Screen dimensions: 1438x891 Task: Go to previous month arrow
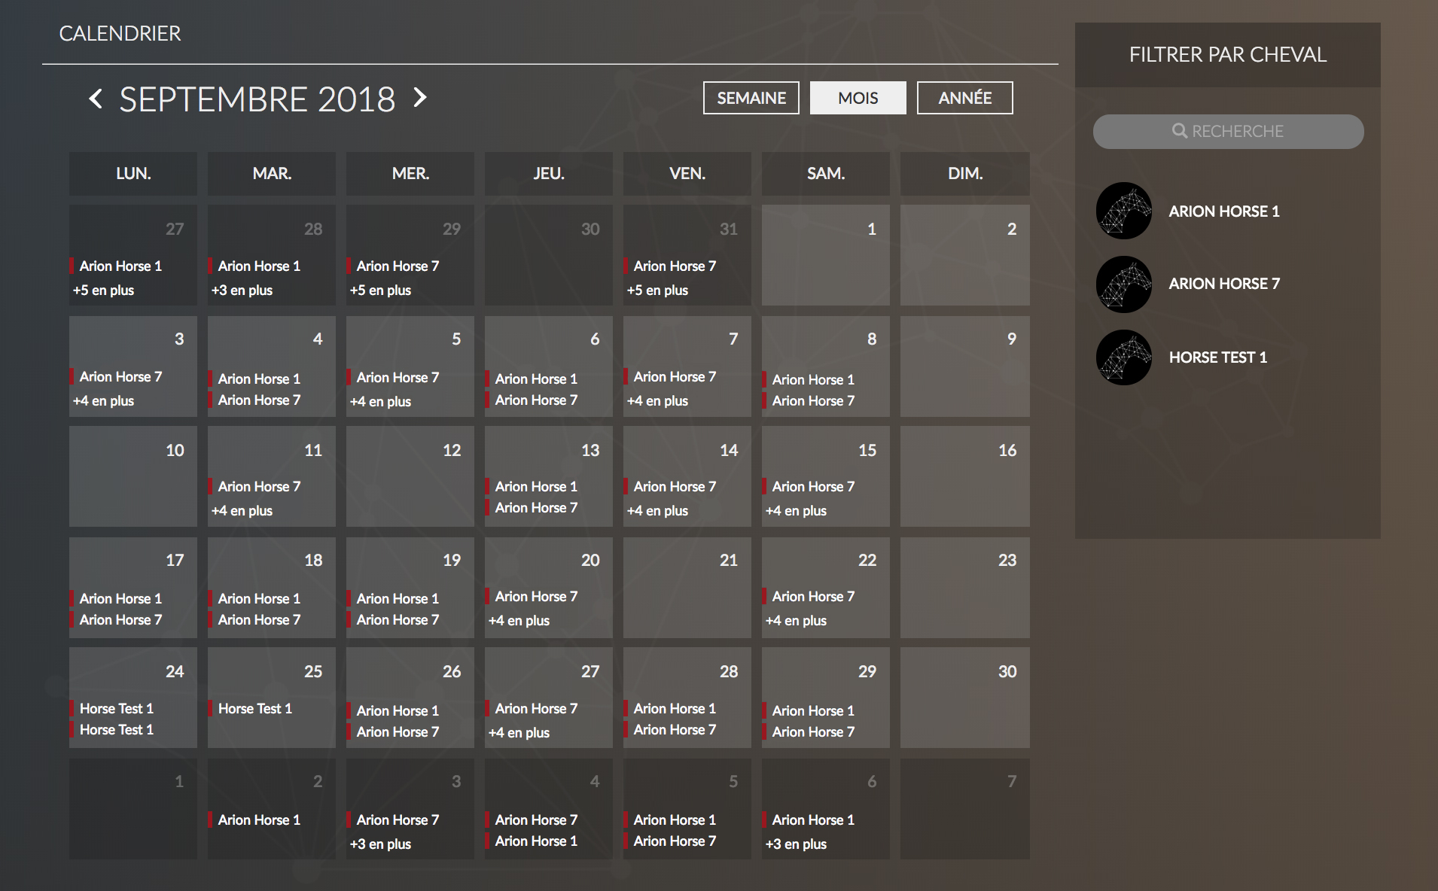click(96, 99)
